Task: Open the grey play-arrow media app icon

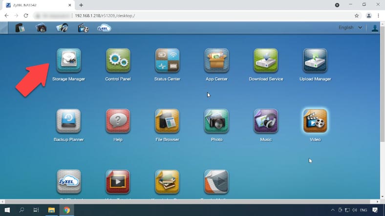Action: coord(216,182)
